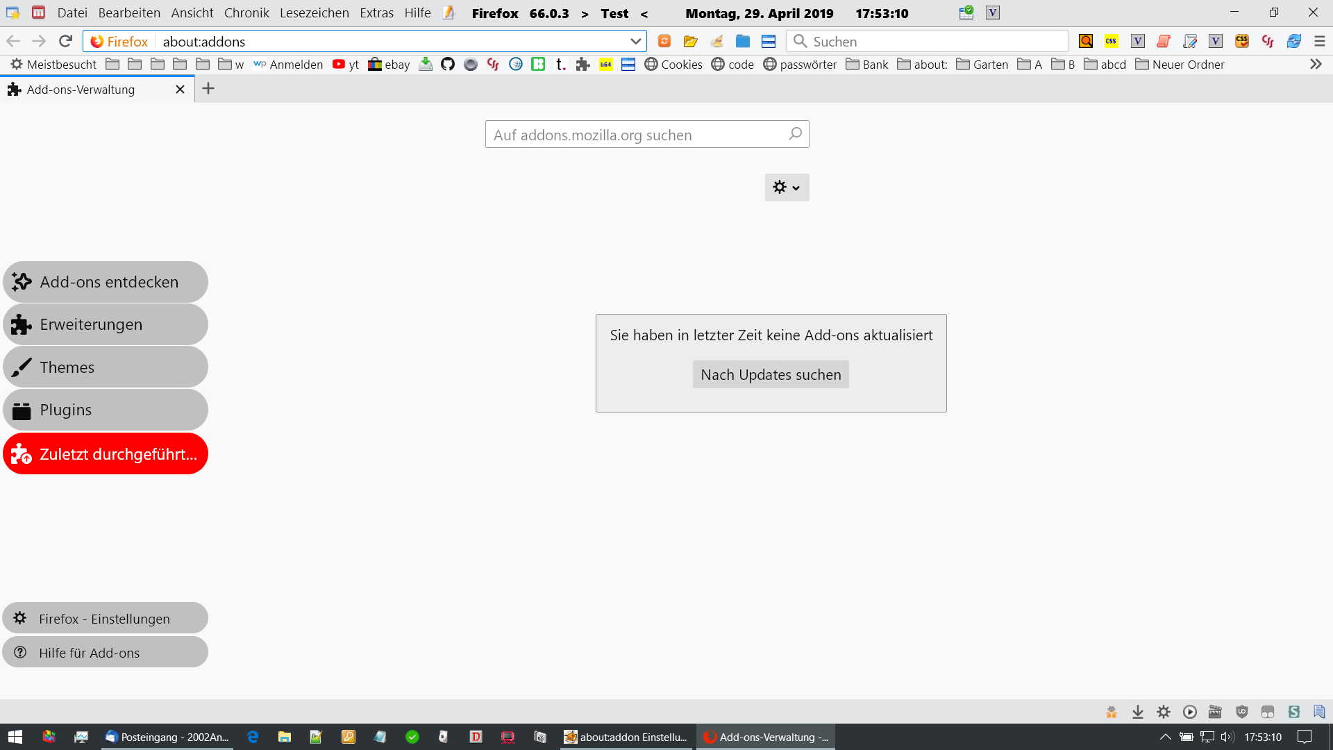Open the gear tools dropdown for add-ons
The height and width of the screenshot is (750, 1333).
pyautogui.click(x=787, y=187)
